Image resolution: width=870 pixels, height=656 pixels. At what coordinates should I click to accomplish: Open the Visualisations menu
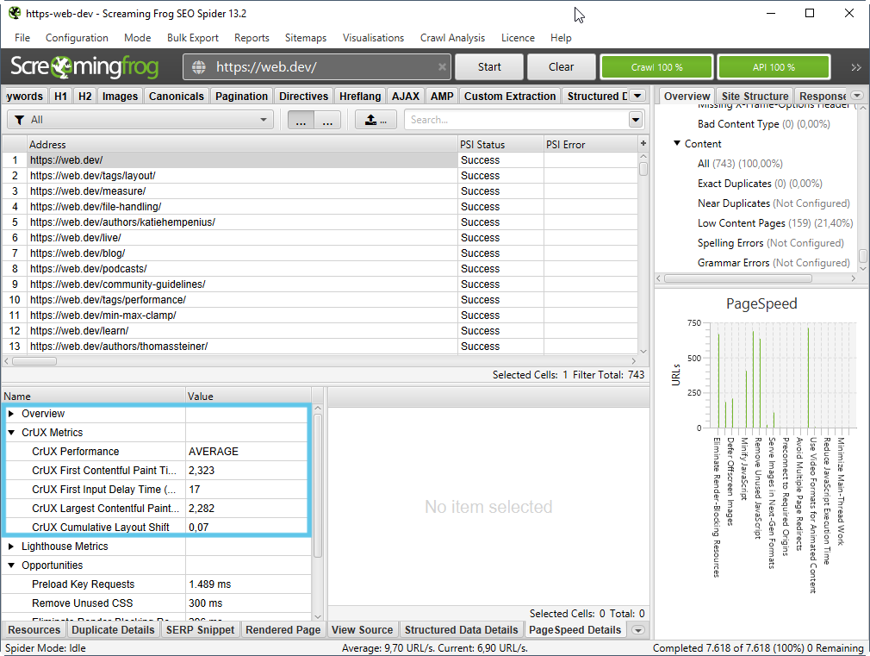(x=373, y=38)
